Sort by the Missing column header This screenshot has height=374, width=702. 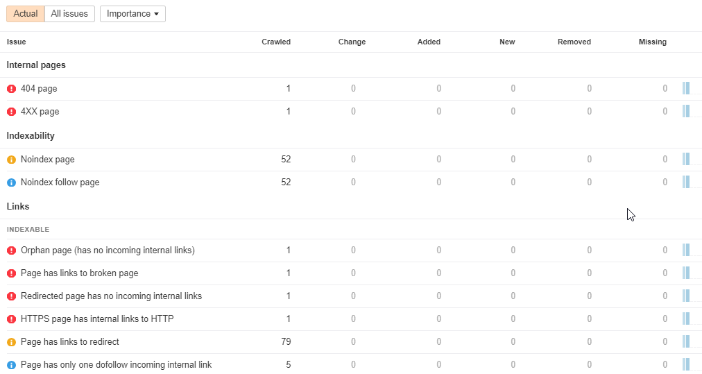point(652,42)
